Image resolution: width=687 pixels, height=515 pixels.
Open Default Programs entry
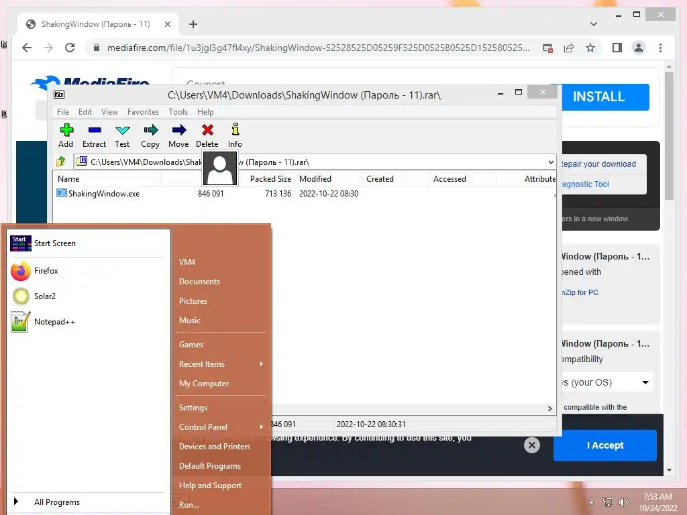point(210,466)
